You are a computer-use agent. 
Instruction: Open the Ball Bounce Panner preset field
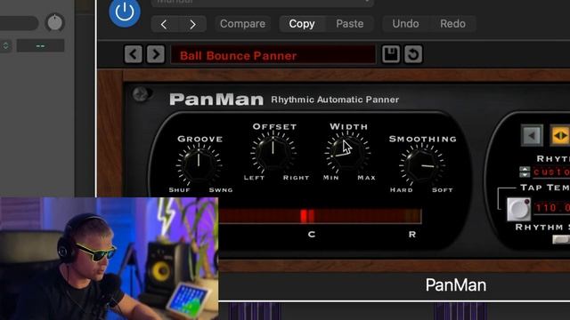coord(273,55)
